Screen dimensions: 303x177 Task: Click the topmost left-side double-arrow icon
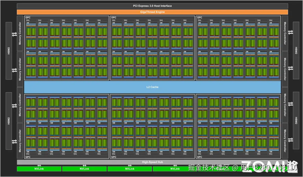(14, 34)
